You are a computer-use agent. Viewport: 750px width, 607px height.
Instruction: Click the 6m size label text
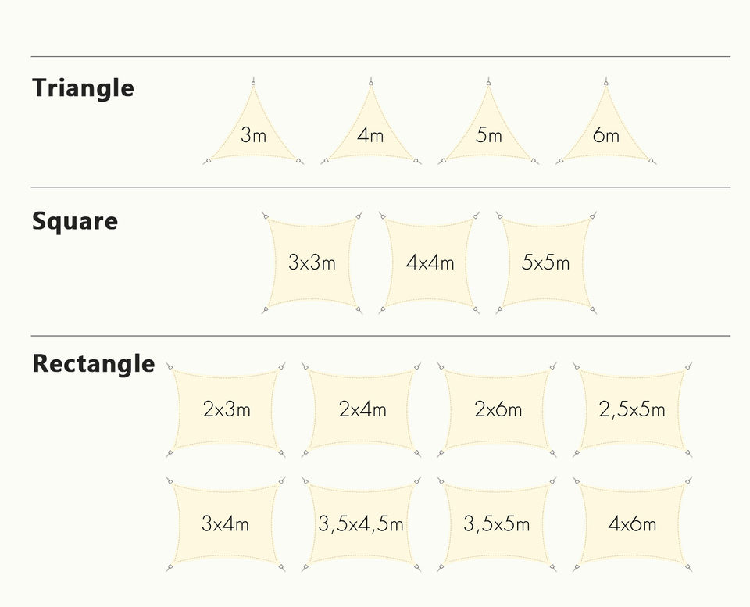pyautogui.click(x=606, y=135)
